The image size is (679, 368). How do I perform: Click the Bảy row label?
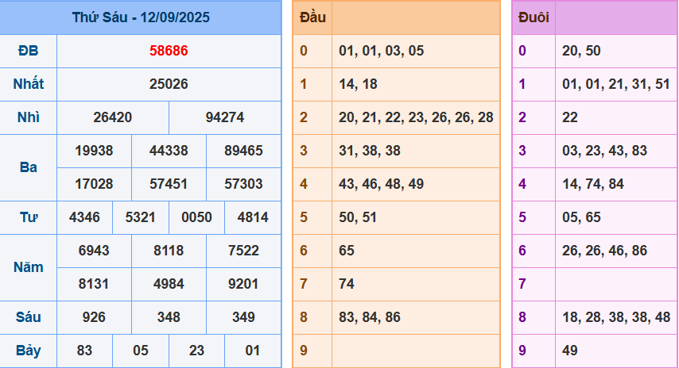pyautogui.click(x=28, y=350)
